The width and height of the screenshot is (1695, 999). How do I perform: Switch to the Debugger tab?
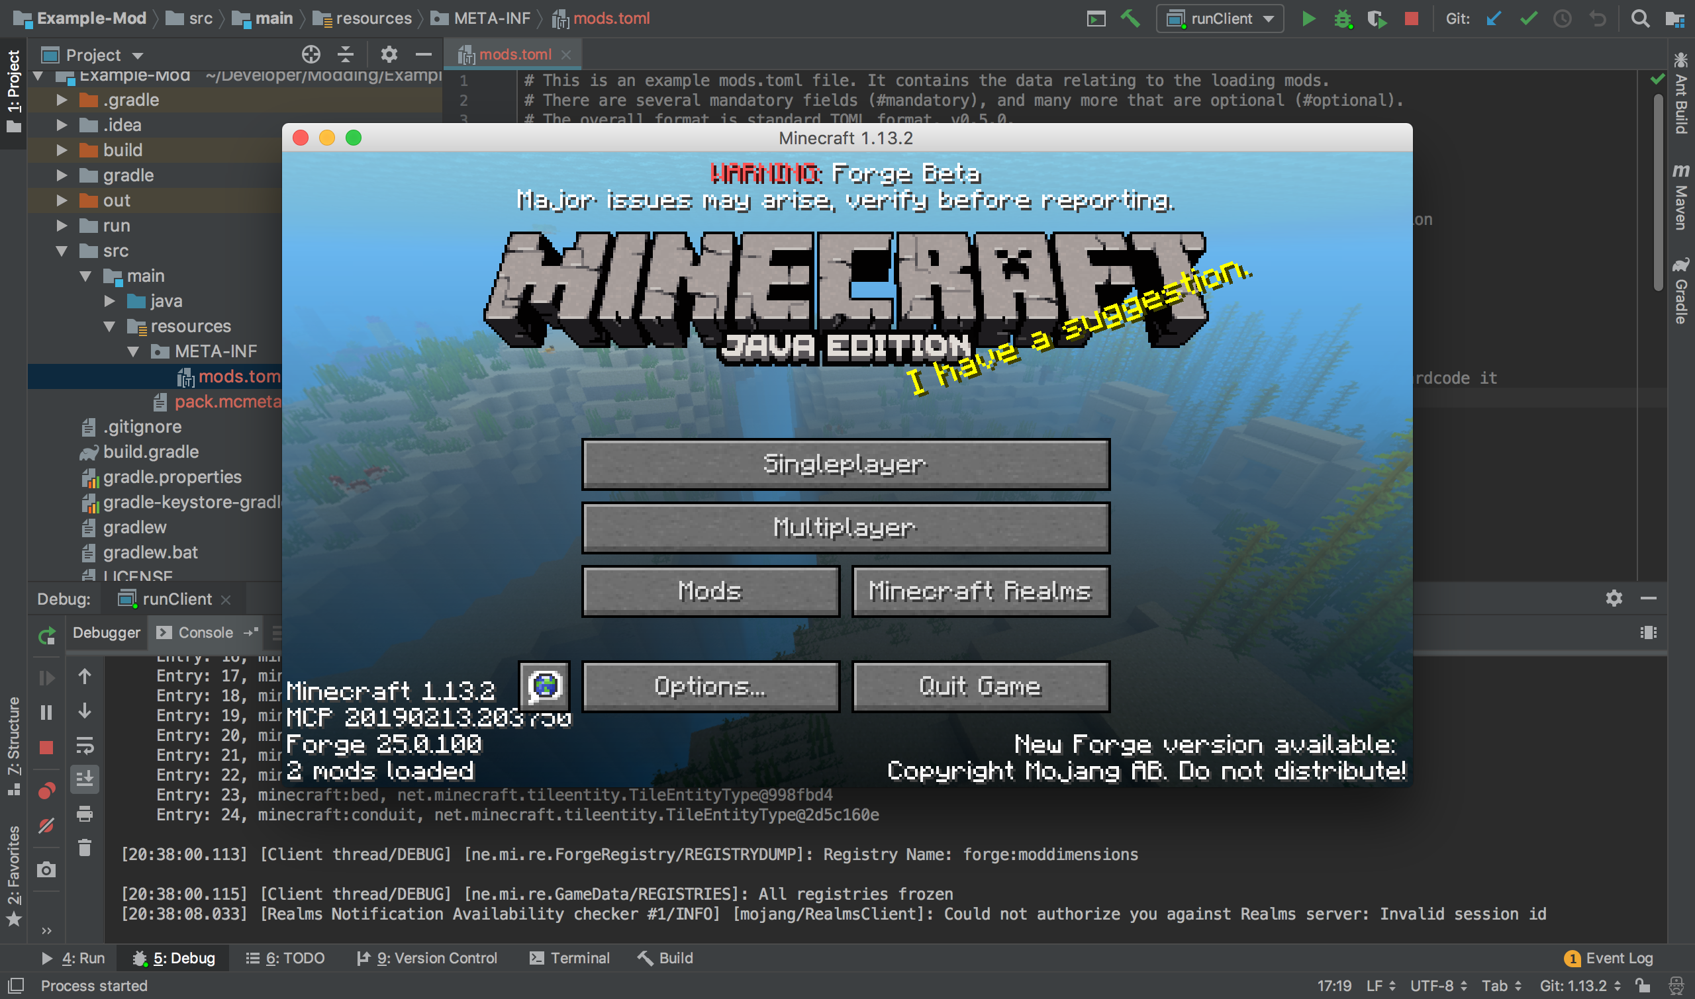point(107,632)
